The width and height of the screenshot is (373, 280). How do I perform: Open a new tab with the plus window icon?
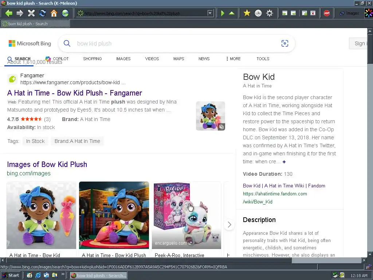304,13
